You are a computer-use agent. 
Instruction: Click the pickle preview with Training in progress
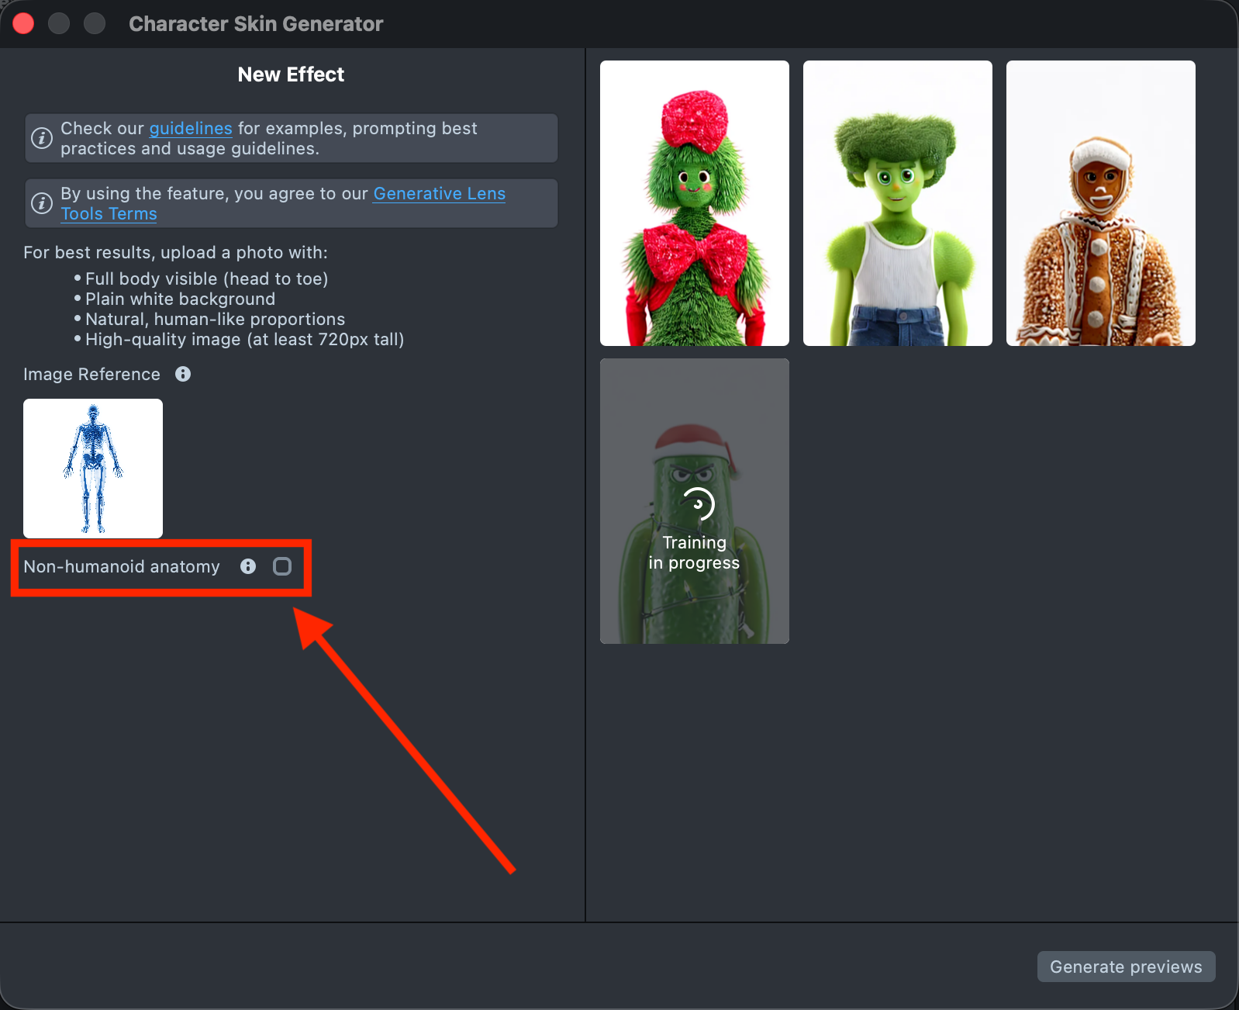[x=695, y=501]
